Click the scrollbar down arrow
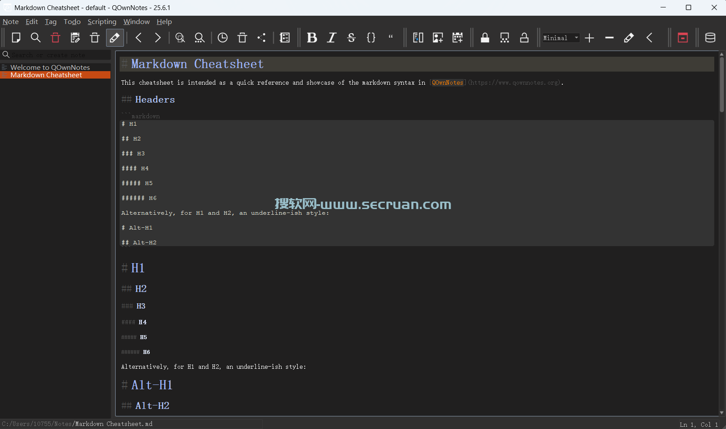This screenshot has height=429, width=726. pyautogui.click(x=722, y=412)
